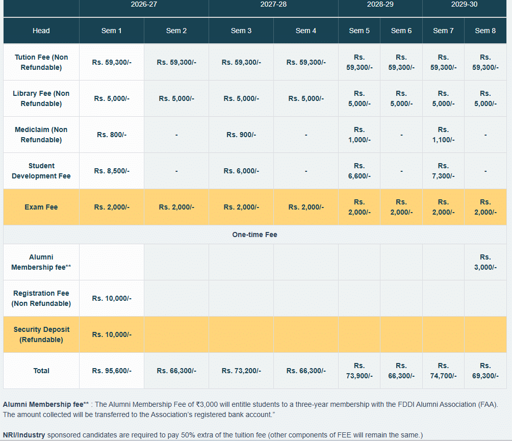512x441 pixels.
Task: Select the Tution Fee (Non Refundable) row label
Action: tap(41, 62)
